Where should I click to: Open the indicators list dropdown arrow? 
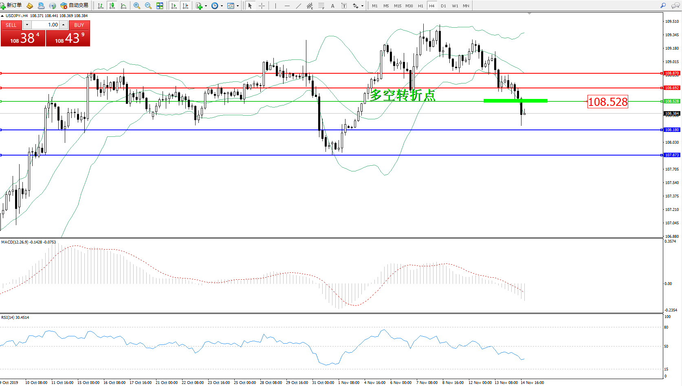coord(206,6)
